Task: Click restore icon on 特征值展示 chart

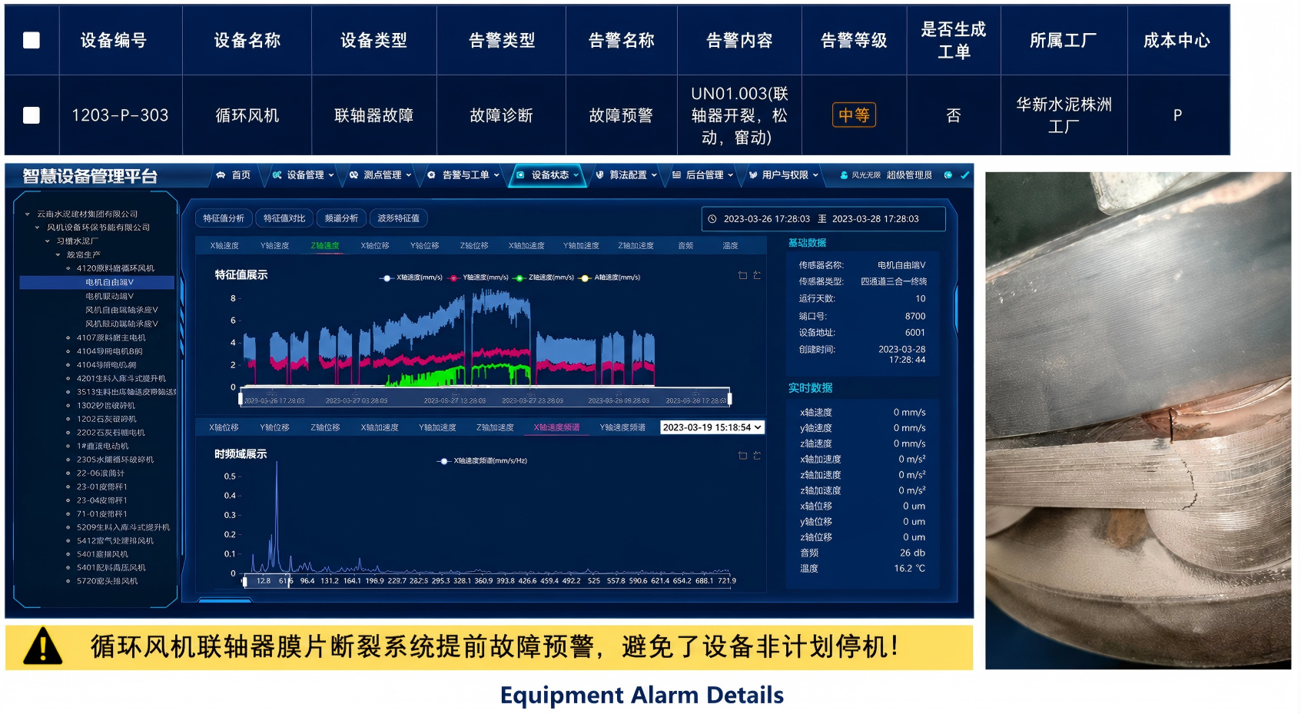Action: click(x=742, y=275)
